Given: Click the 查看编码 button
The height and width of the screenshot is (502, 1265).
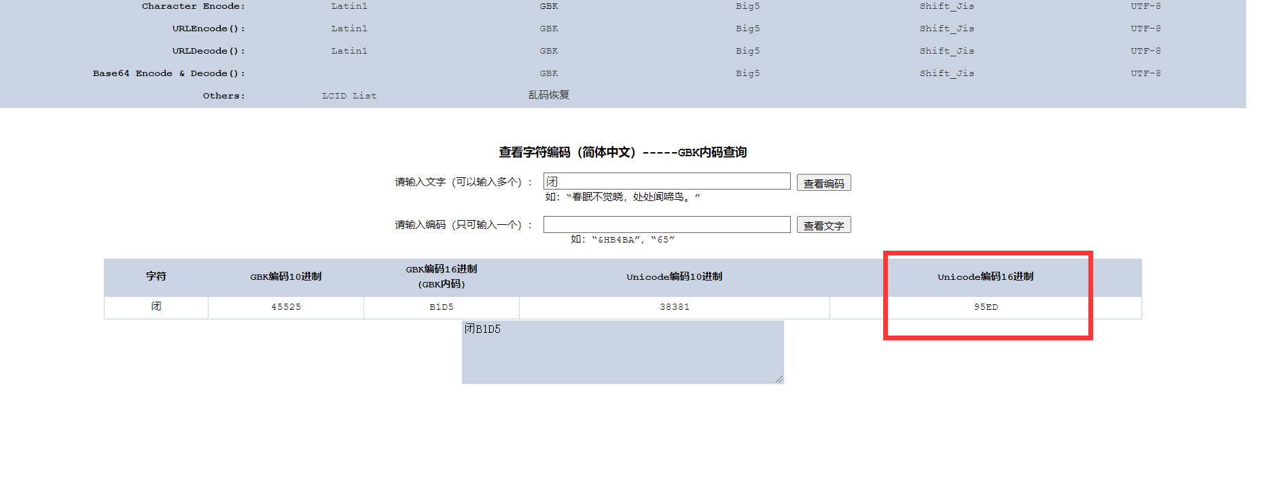Looking at the screenshot, I should coord(823,183).
